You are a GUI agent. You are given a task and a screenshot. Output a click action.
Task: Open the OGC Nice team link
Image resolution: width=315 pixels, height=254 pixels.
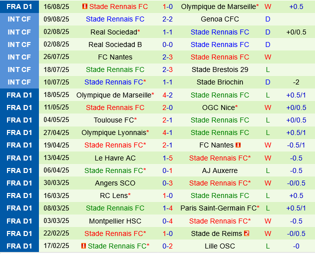tap(219, 107)
